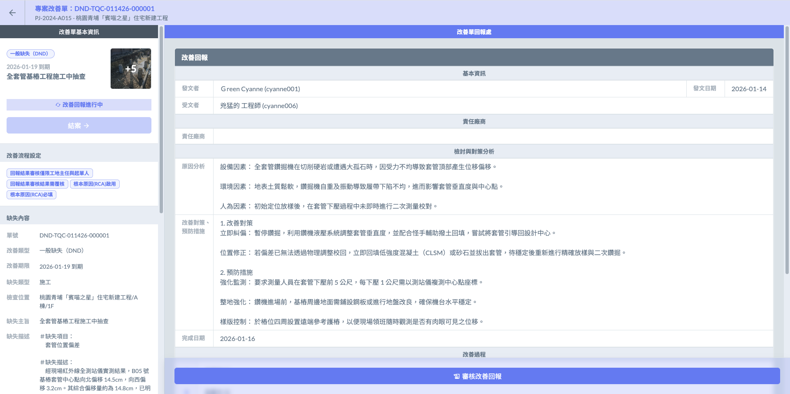Click the 檢討與對策分析 subsection header
Viewport: 790px width, 394px height.
click(x=474, y=152)
